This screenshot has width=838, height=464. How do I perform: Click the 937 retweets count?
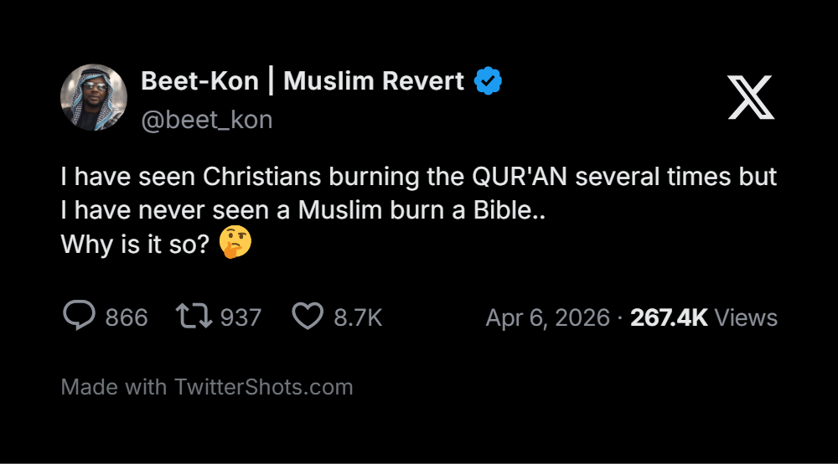[241, 317]
